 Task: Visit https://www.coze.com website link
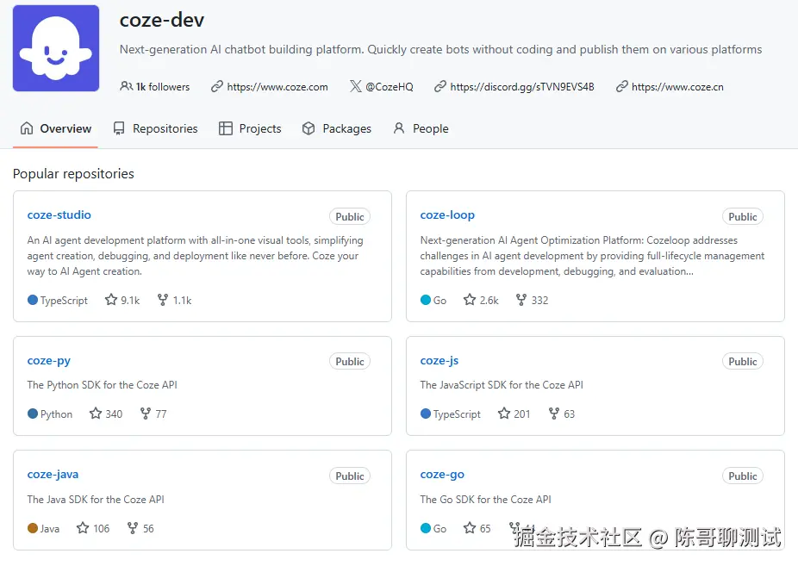[277, 87]
